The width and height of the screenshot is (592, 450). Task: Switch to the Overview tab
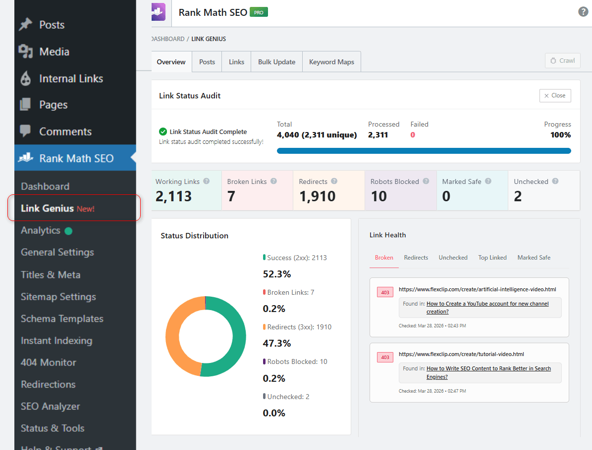[x=171, y=62]
